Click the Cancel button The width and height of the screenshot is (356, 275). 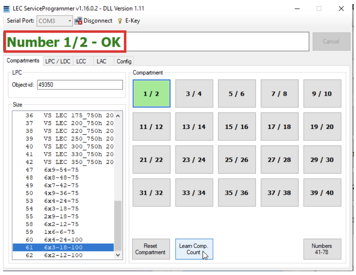click(331, 42)
